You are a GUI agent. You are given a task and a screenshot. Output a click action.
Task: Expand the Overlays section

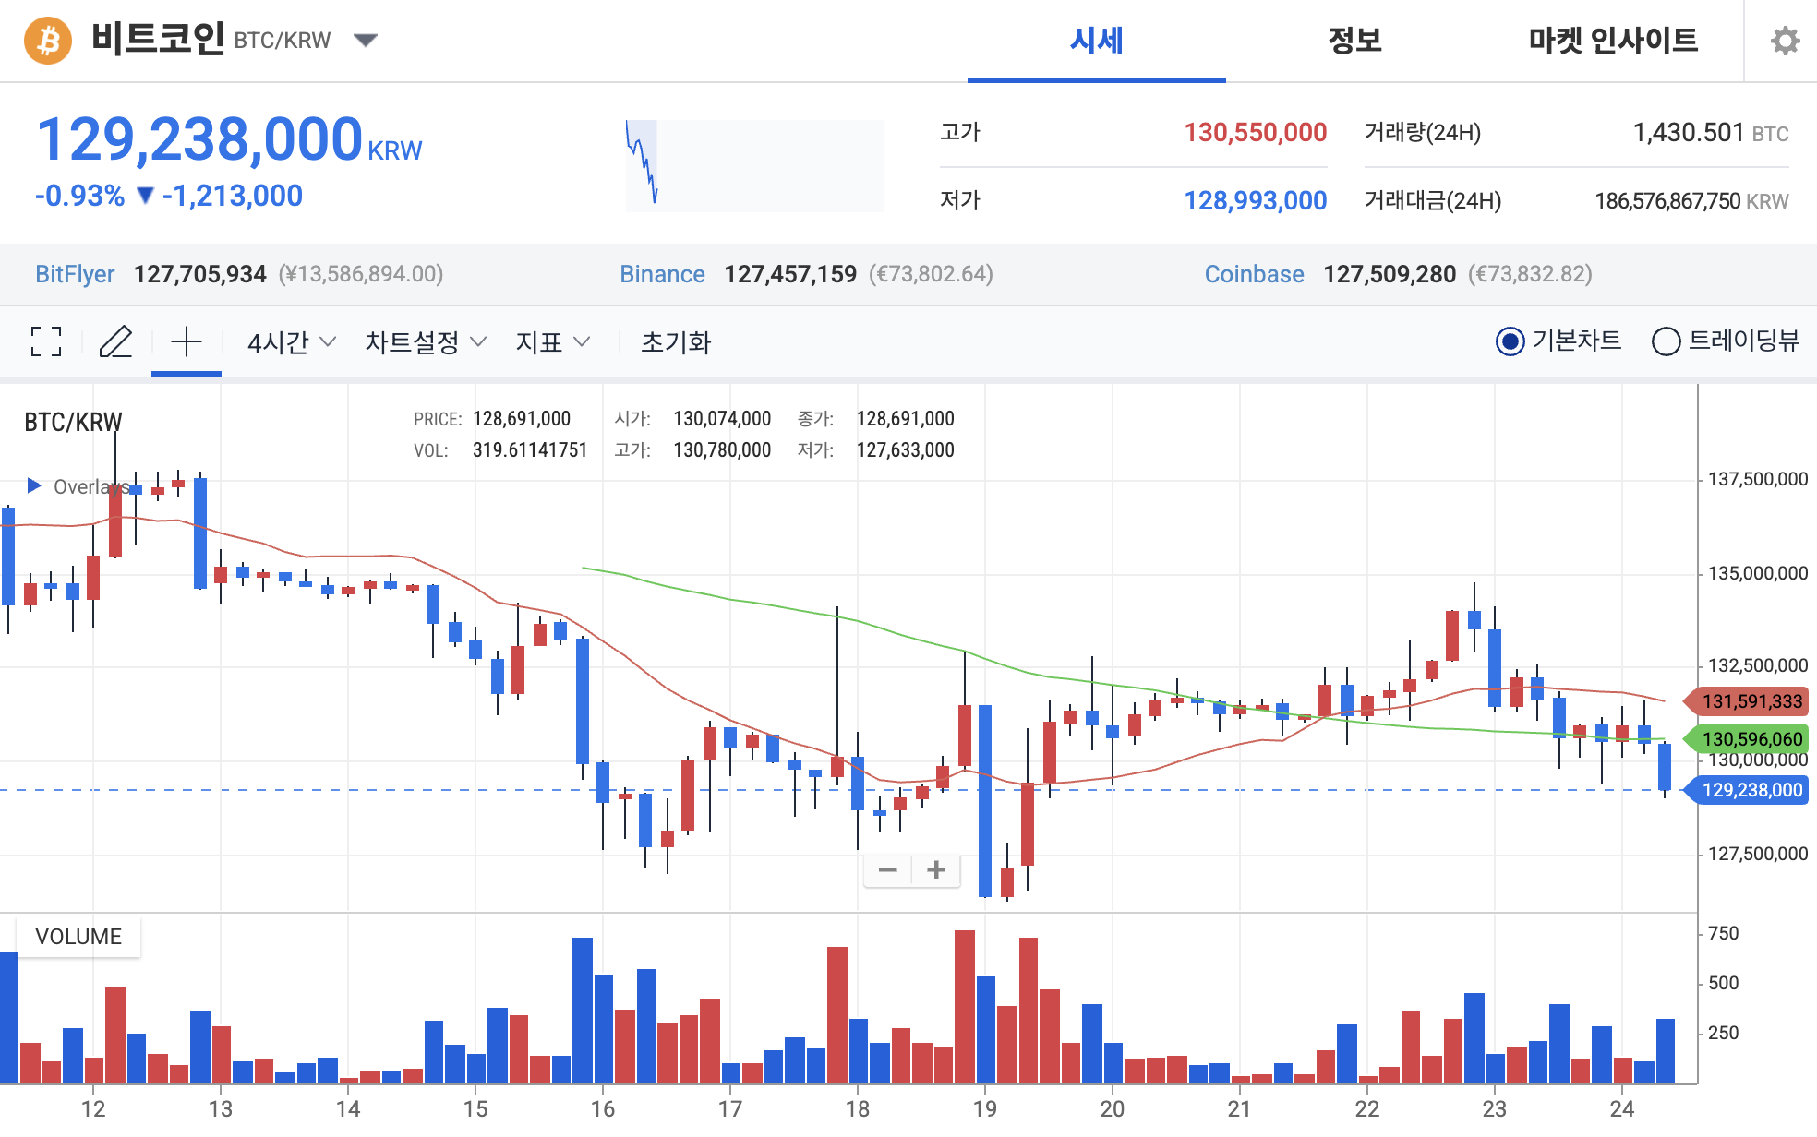[x=34, y=485]
